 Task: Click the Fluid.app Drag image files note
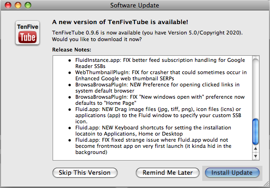coord(158,115)
